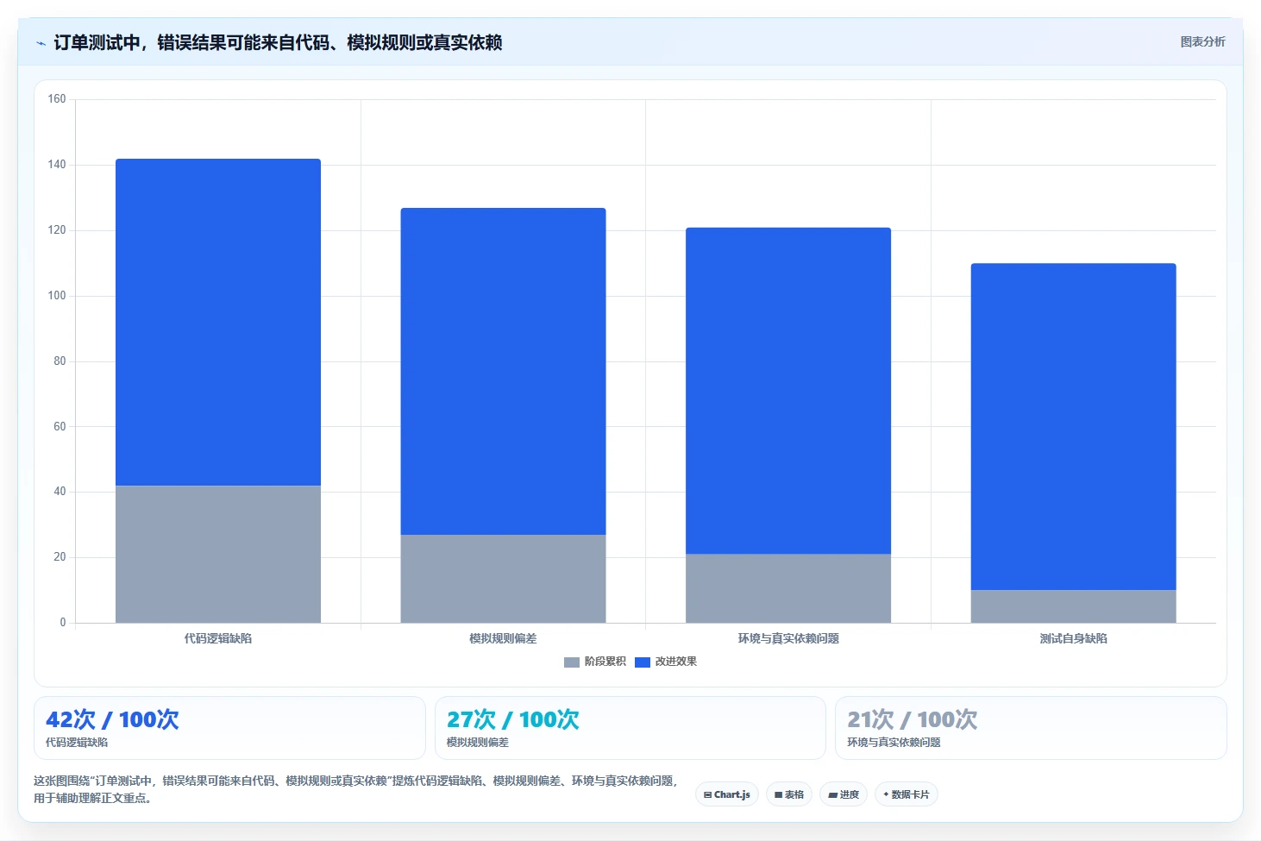
Task: Click the 测试自身缺陷 x-axis label
Action: pos(1073,638)
